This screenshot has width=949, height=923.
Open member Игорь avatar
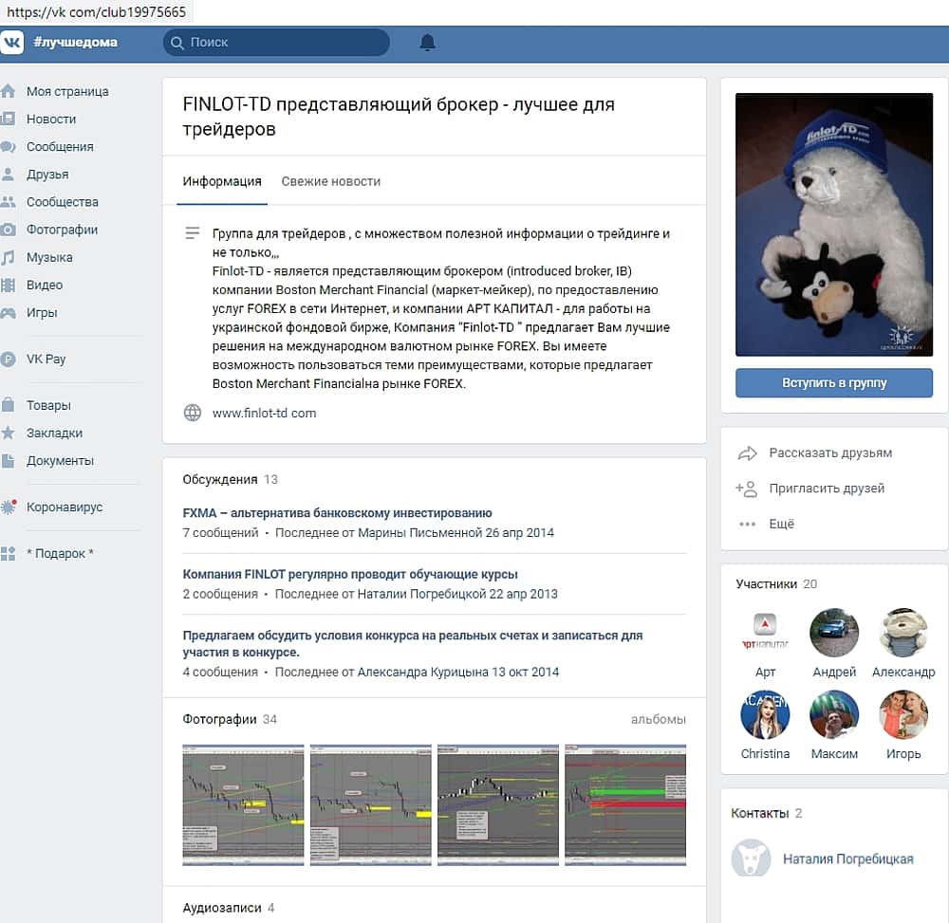(x=903, y=715)
